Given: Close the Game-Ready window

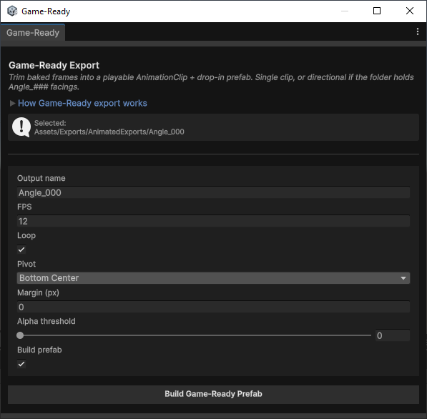Looking at the screenshot, I should tap(410, 11).
